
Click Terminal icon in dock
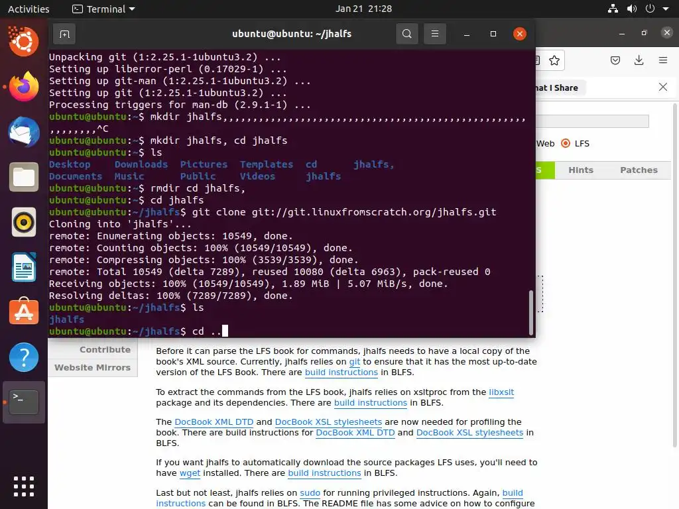point(24,402)
